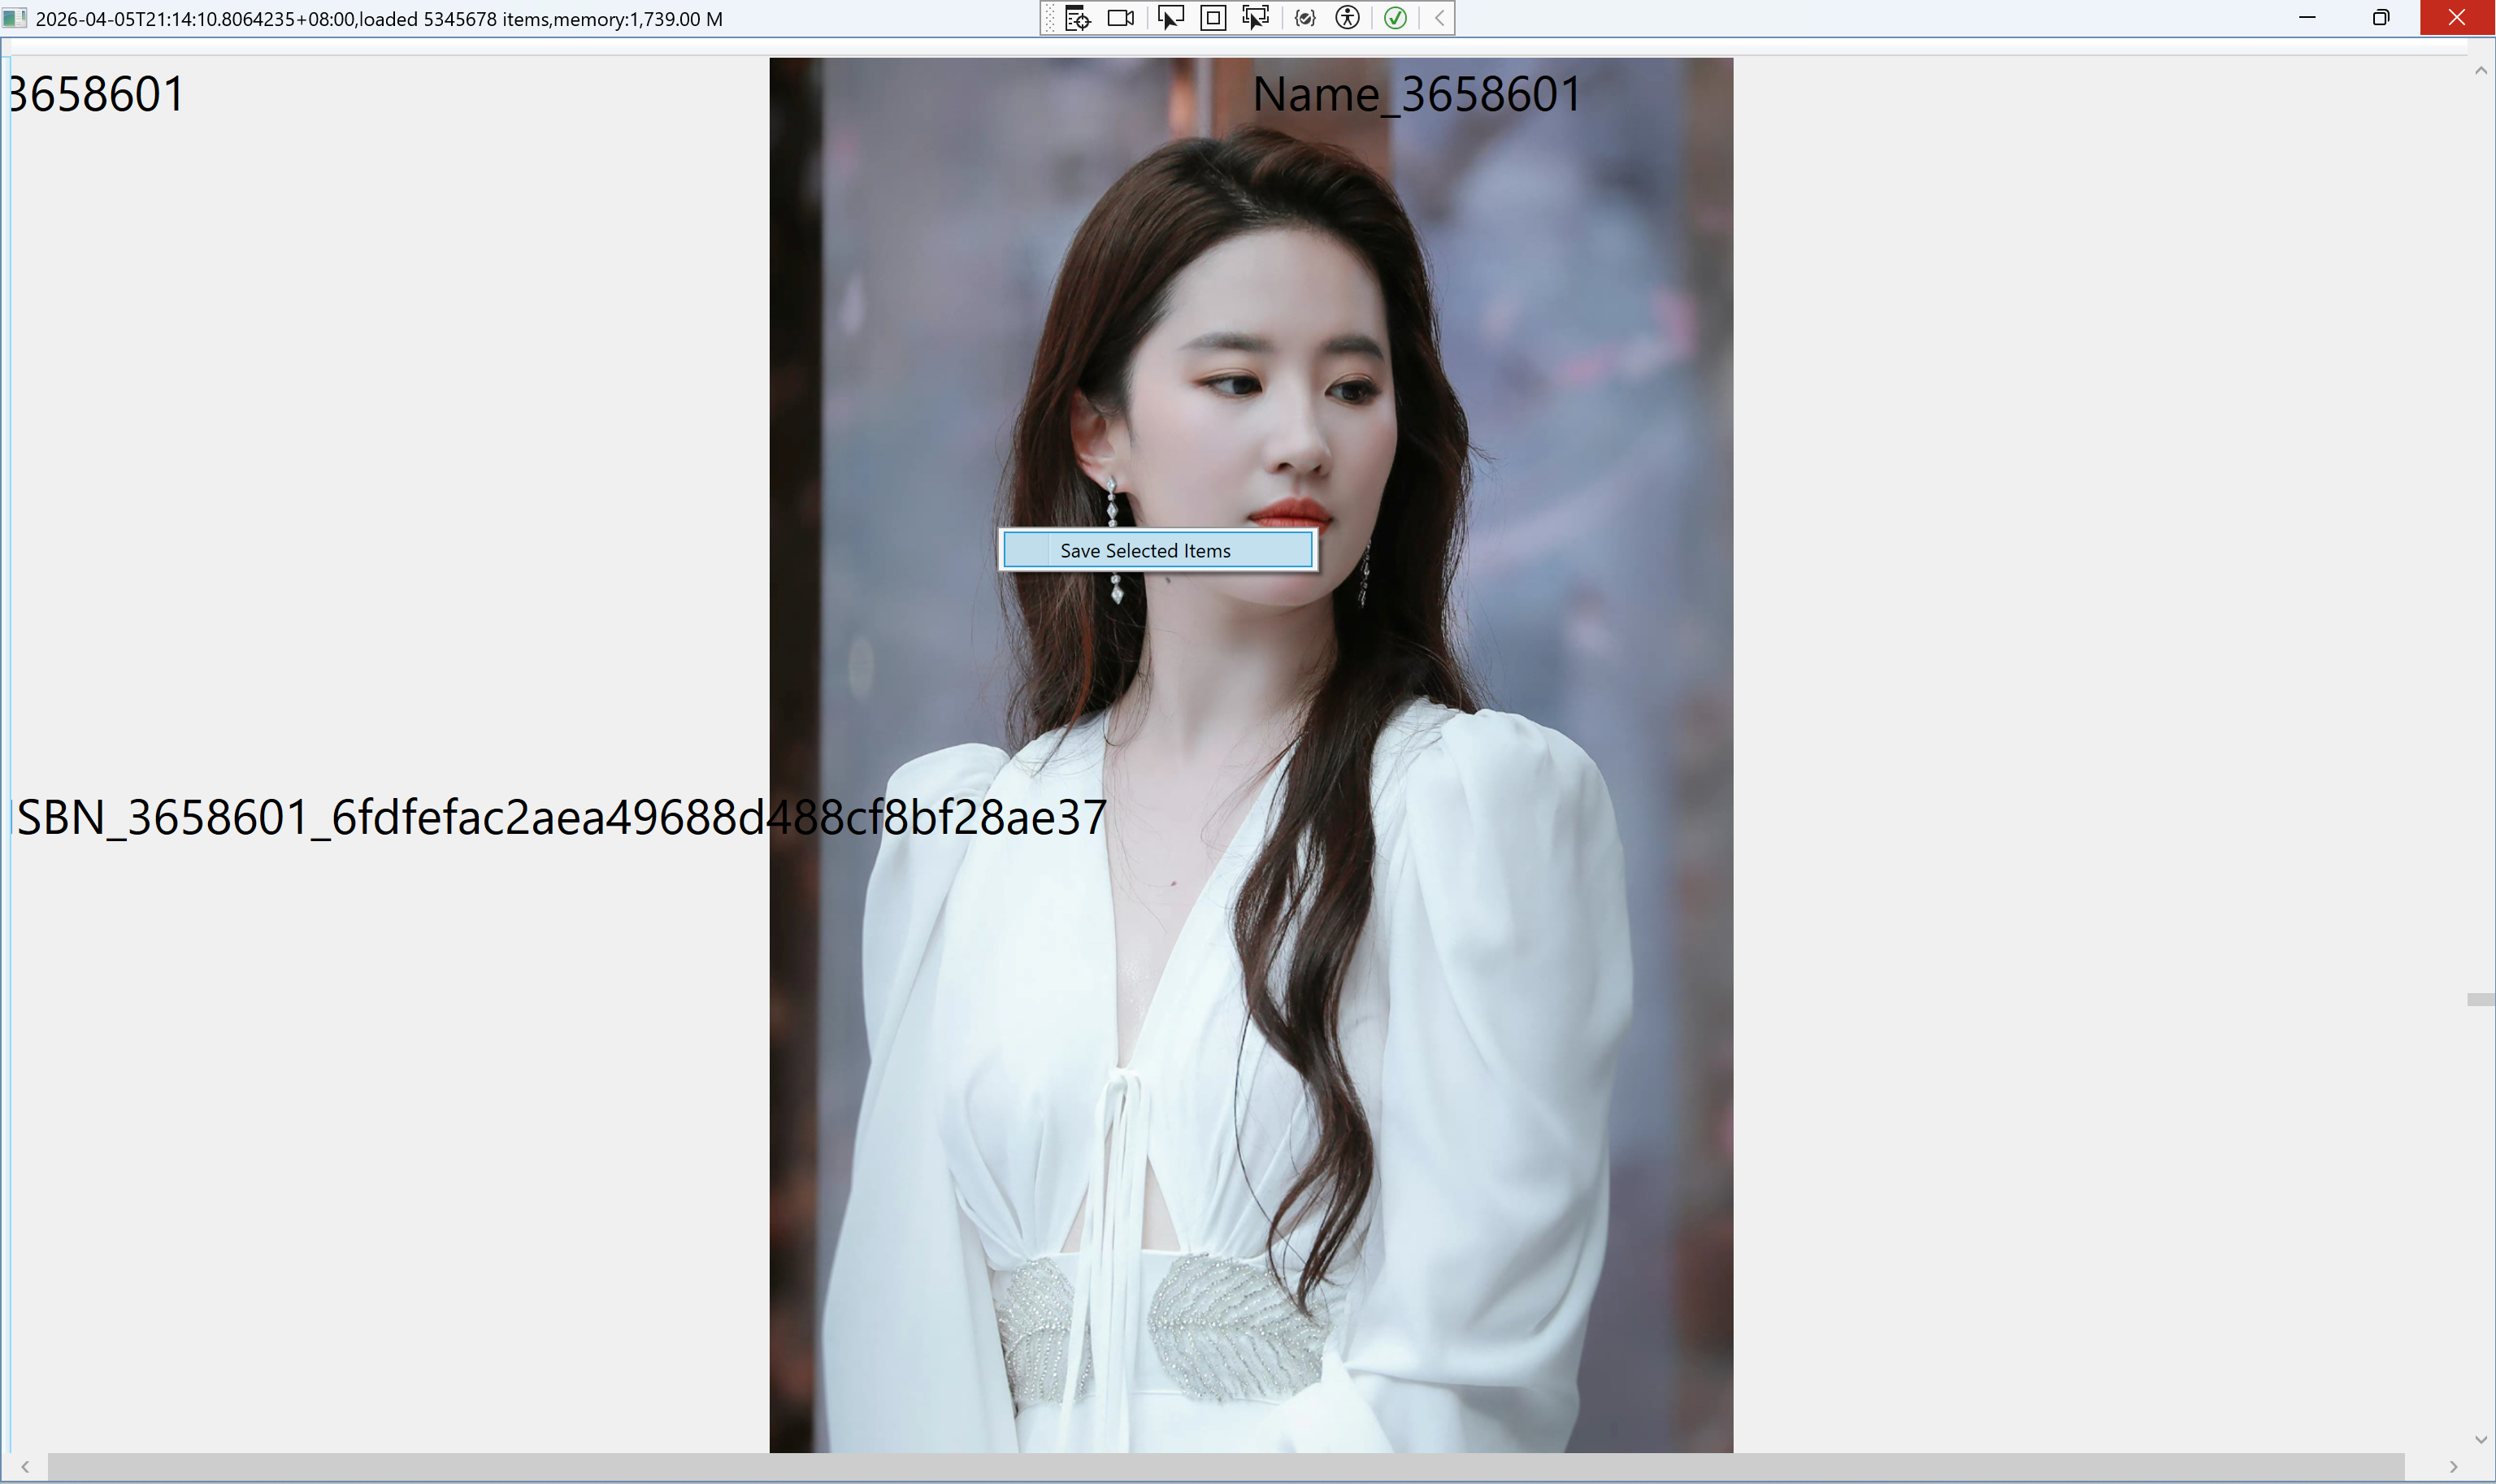Toggle Select Element cursor tool
Image resolution: width=2496 pixels, height=1484 pixels.
(x=1170, y=18)
